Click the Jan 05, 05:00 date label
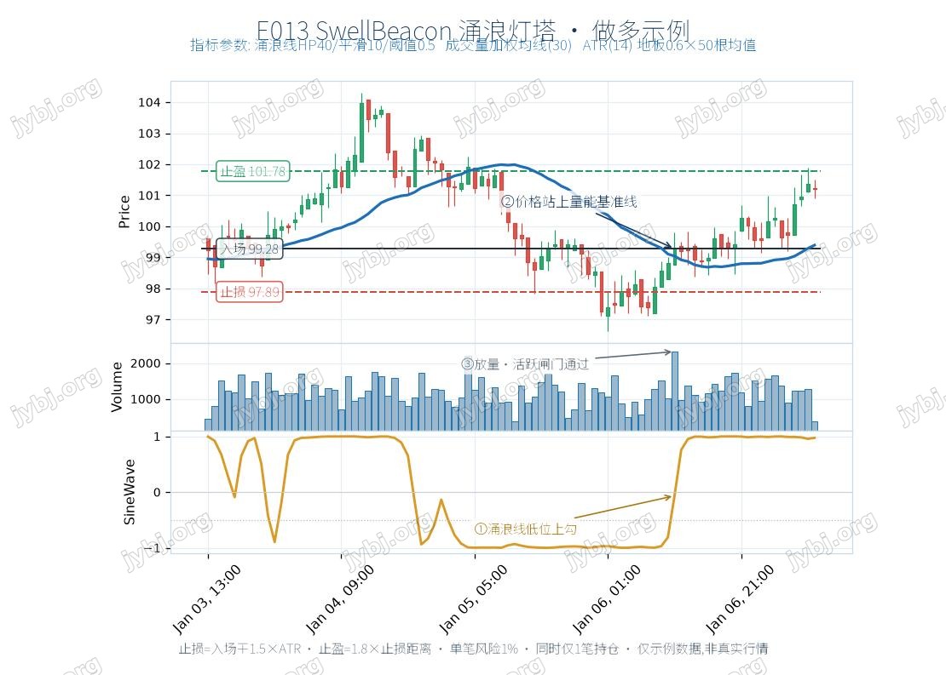This screenshot has height=675, width=946. (x=474, y=599)
